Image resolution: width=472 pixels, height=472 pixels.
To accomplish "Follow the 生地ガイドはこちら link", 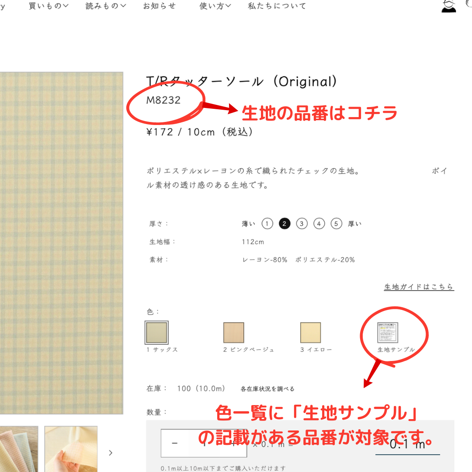I will tap(419, 287).
